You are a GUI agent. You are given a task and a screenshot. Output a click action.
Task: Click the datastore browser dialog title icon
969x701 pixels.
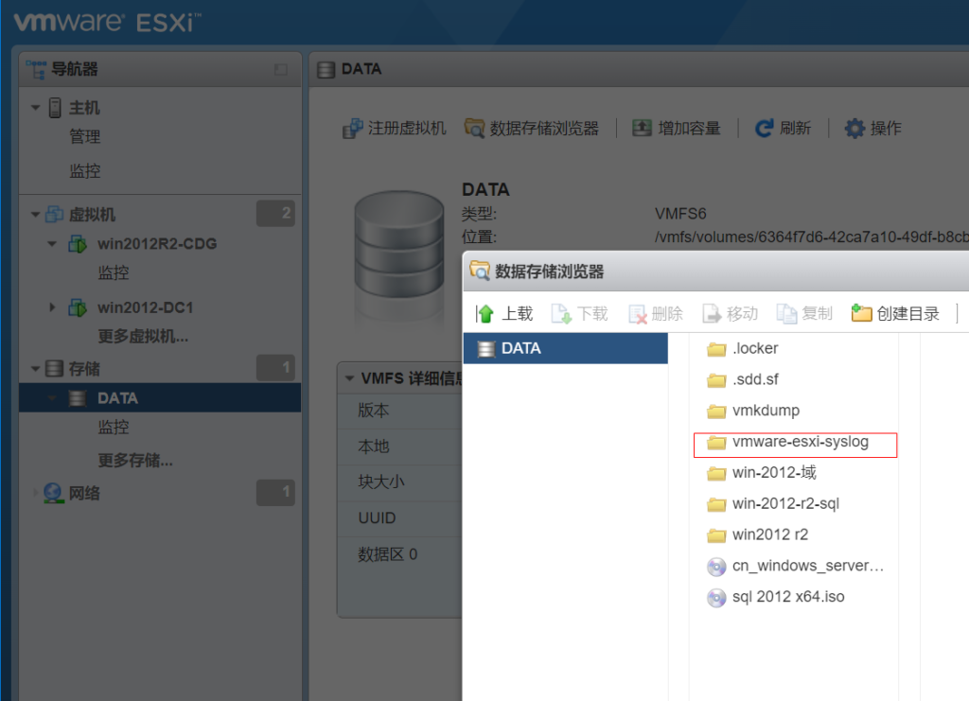(x=480, y=272)
